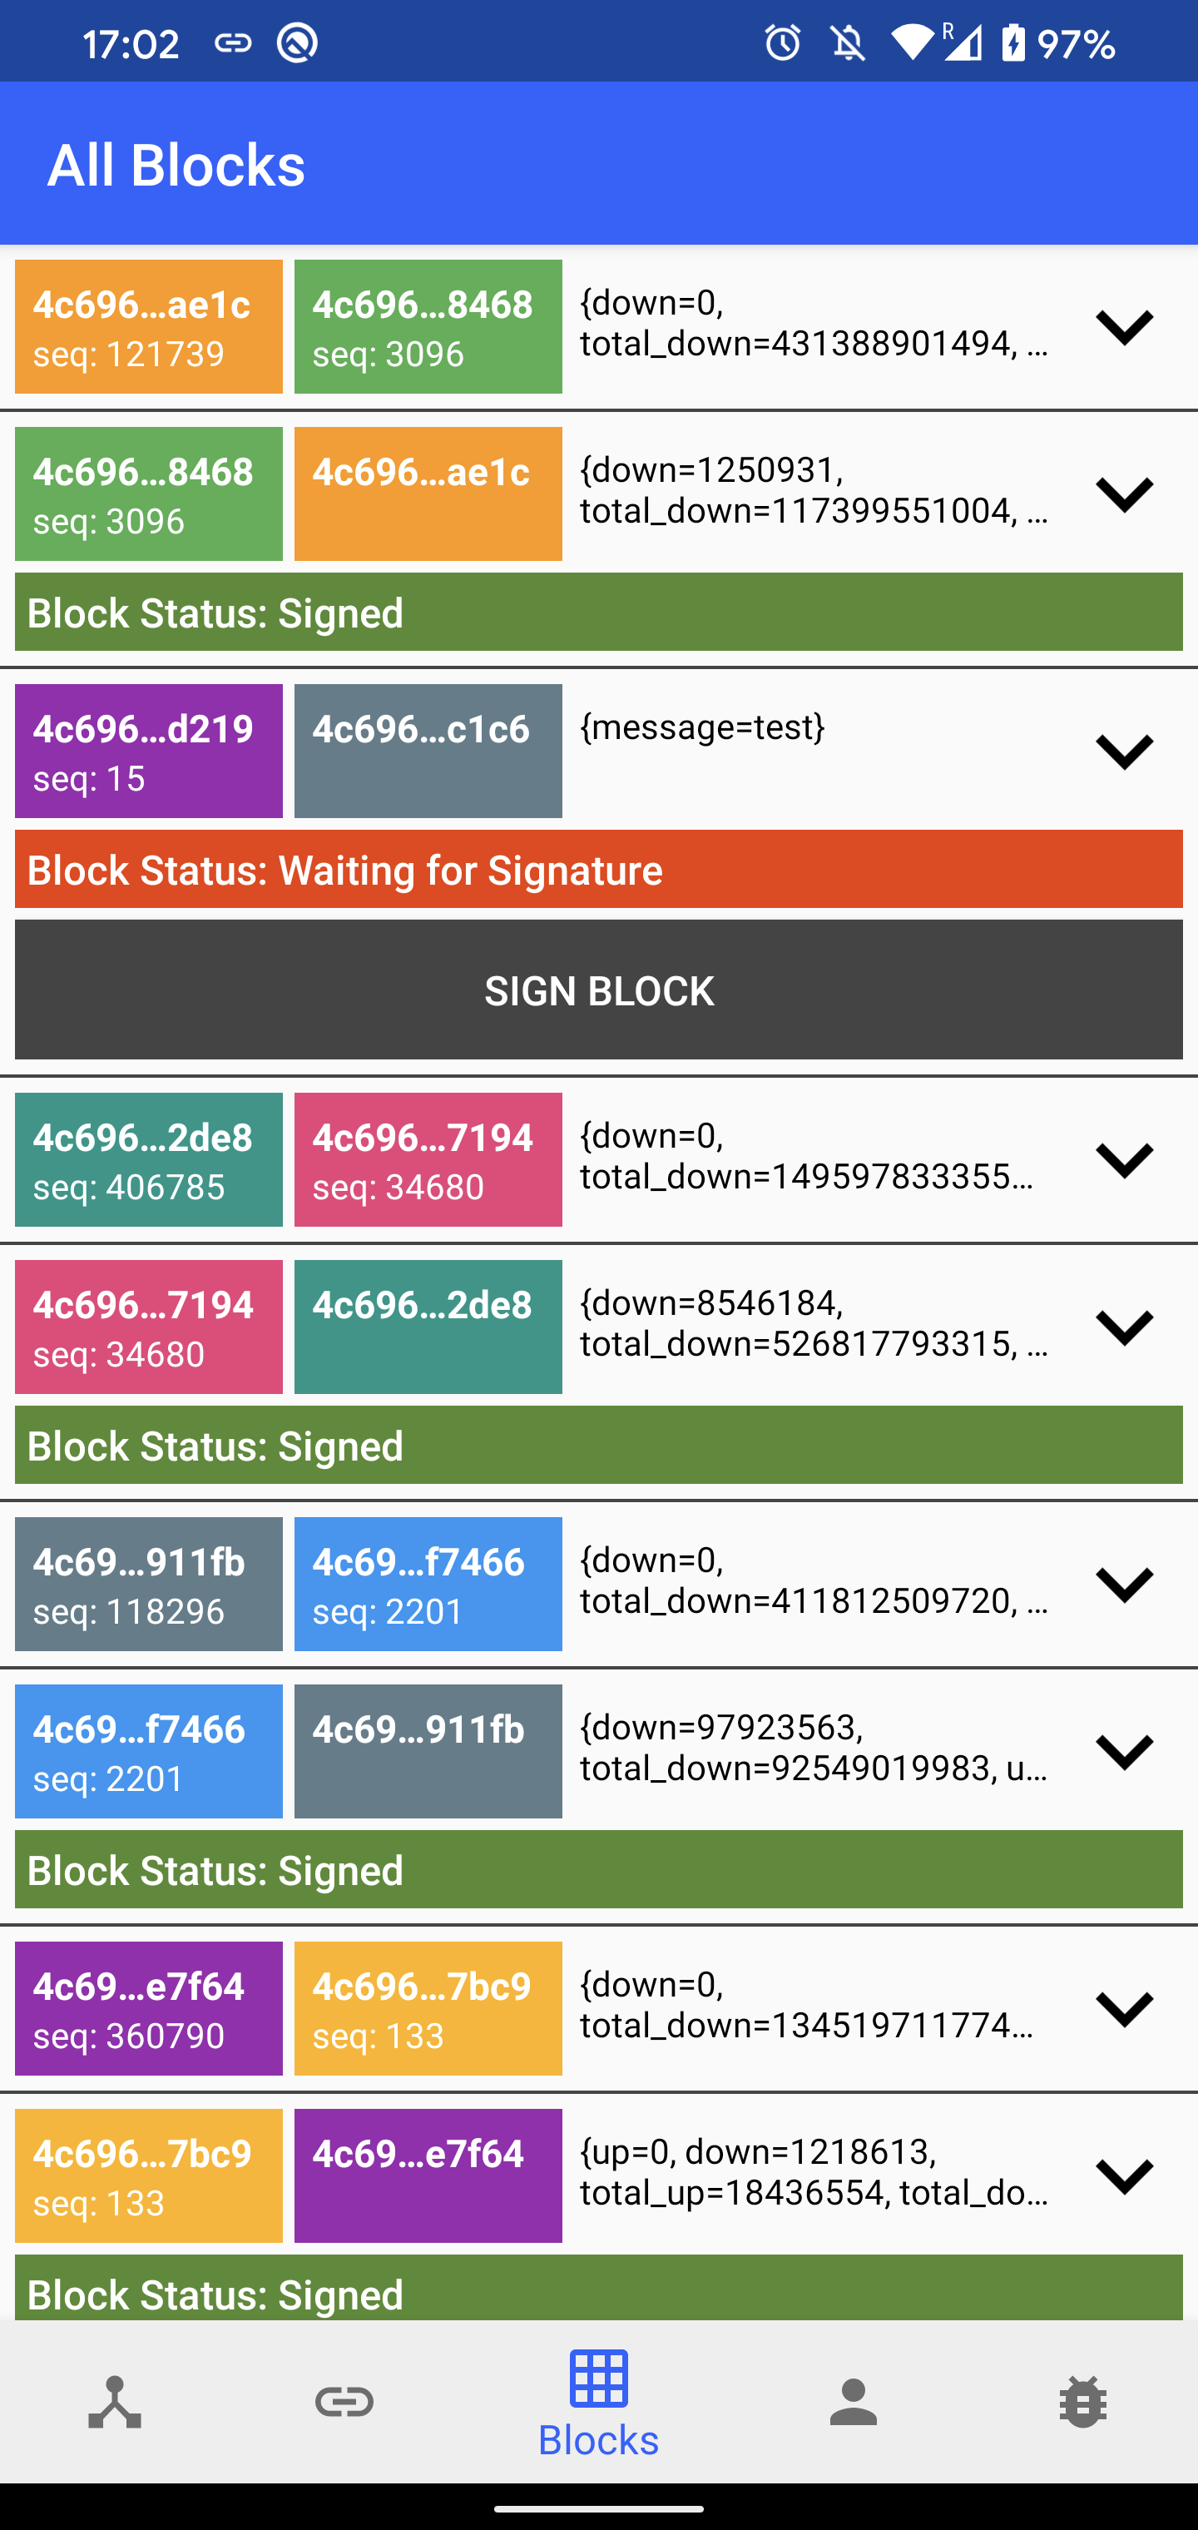Open the debug bug icon tab
This screenshot has width=1198, height=2530.
click(x=1083, y=2401)
